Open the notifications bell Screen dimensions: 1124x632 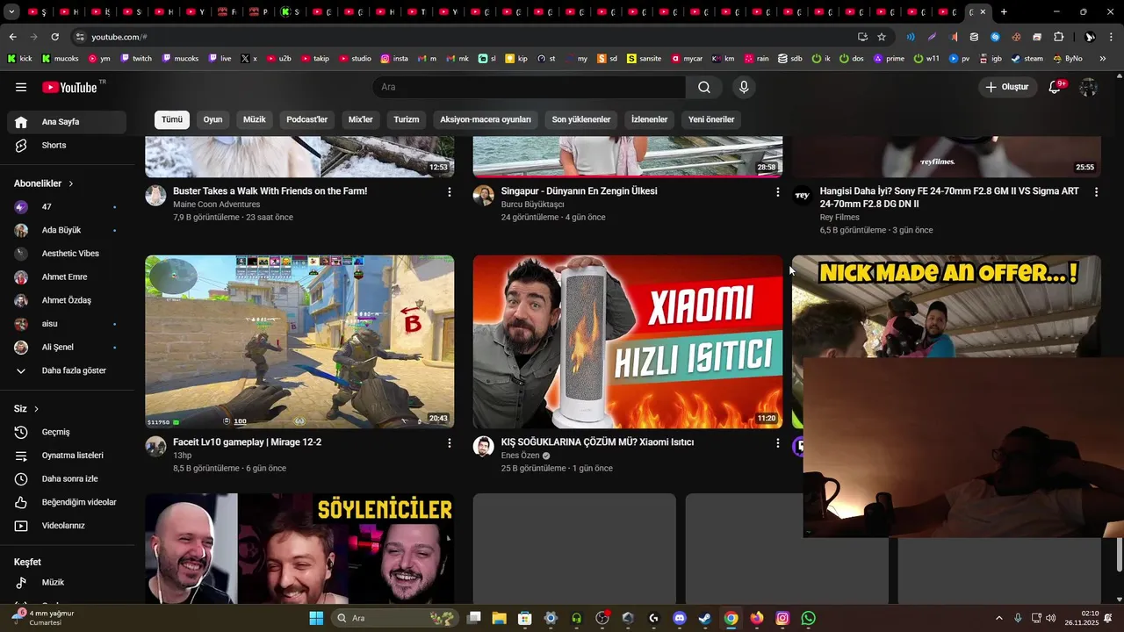click(1056, 87)
